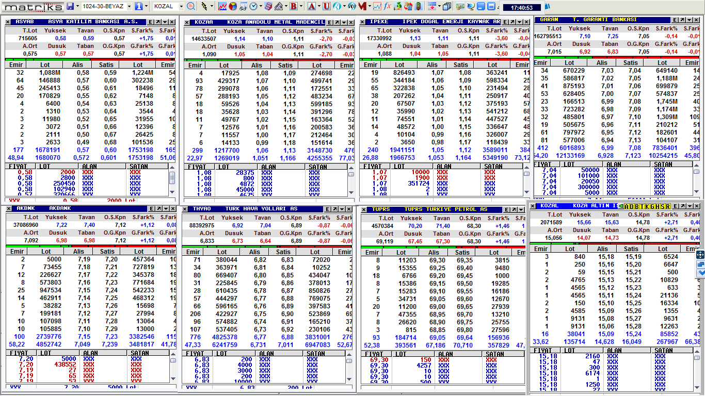Click the clock icon in toolbar
The width and height of the screenshot is (705, 396).
point(253,7)
